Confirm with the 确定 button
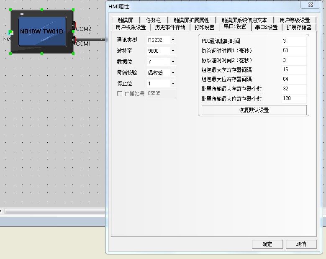This screenshot has height=259, width=326. pyautogui.click(x=267, y=244)
